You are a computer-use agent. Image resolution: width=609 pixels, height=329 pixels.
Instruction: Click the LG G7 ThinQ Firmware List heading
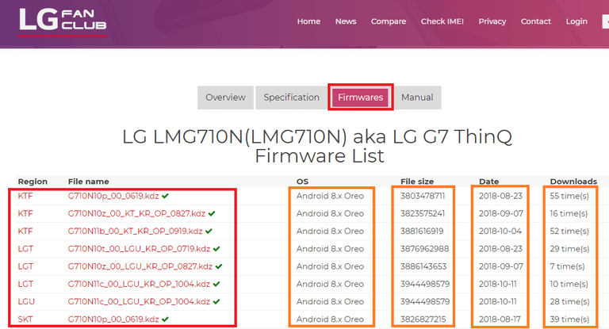pyautogui.click(x=317, y=146)
